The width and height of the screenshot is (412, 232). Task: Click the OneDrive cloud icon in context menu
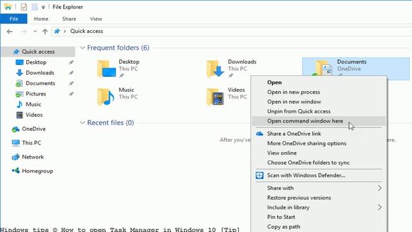[x=259, y=133]
